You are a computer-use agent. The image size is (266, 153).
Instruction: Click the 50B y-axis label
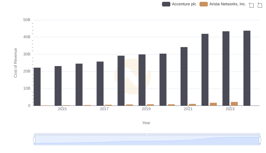[x=27, y=20]
